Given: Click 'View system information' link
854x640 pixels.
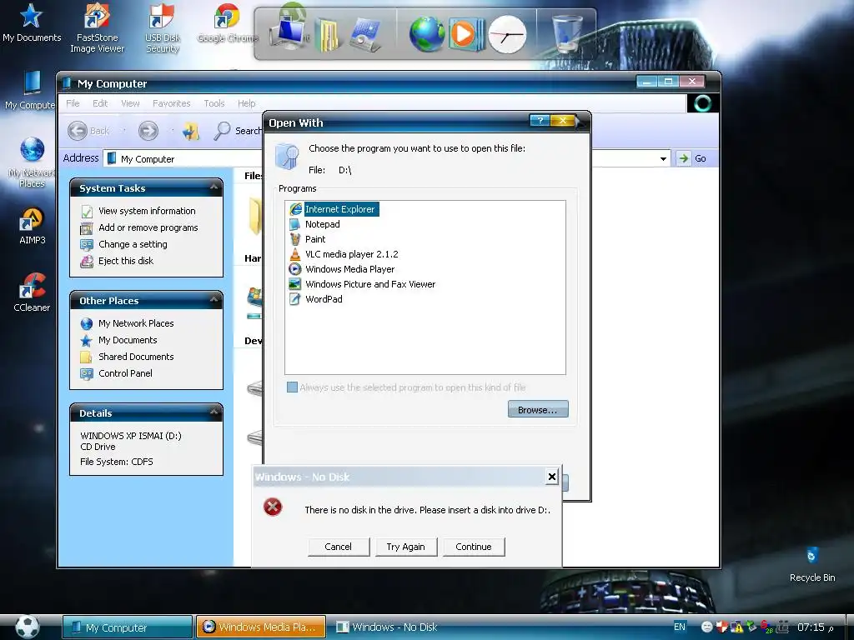Looking at the screenshot, I should pos(147,211).
